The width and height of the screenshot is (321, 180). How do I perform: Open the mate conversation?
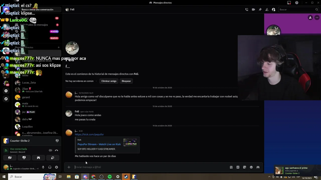tap(38, 104)
